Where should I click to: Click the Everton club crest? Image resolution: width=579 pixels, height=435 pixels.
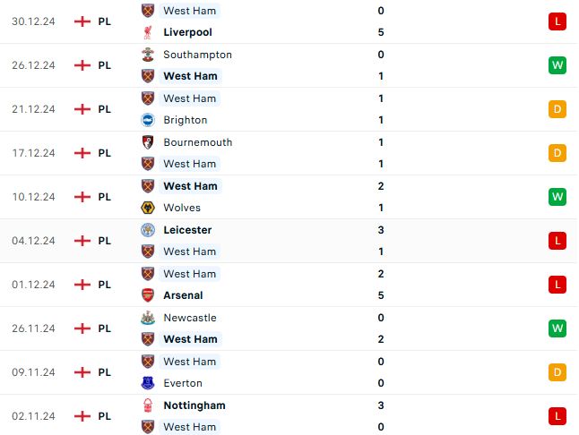[x=148, y=383]
